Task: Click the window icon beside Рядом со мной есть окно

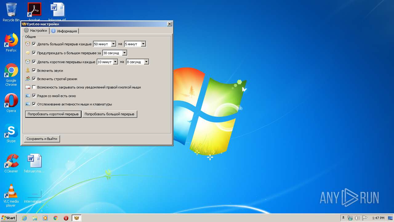Action: coord(28,96)
